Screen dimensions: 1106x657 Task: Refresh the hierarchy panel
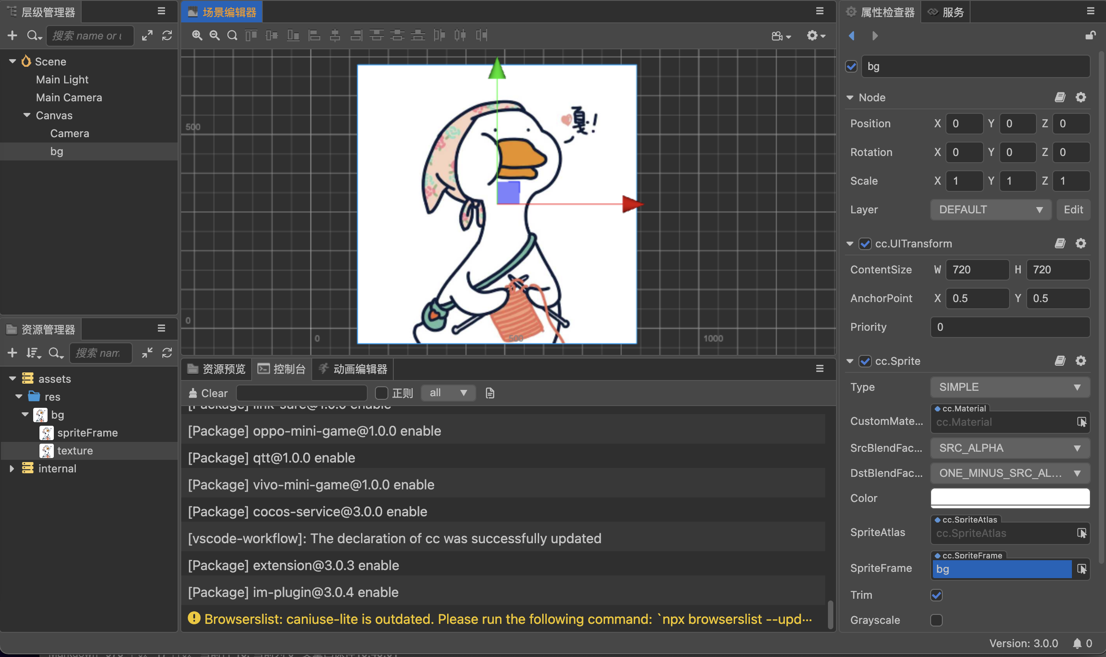click(x=167, y=35)
